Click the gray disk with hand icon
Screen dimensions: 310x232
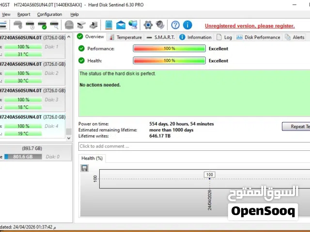[x=18, y=25]
